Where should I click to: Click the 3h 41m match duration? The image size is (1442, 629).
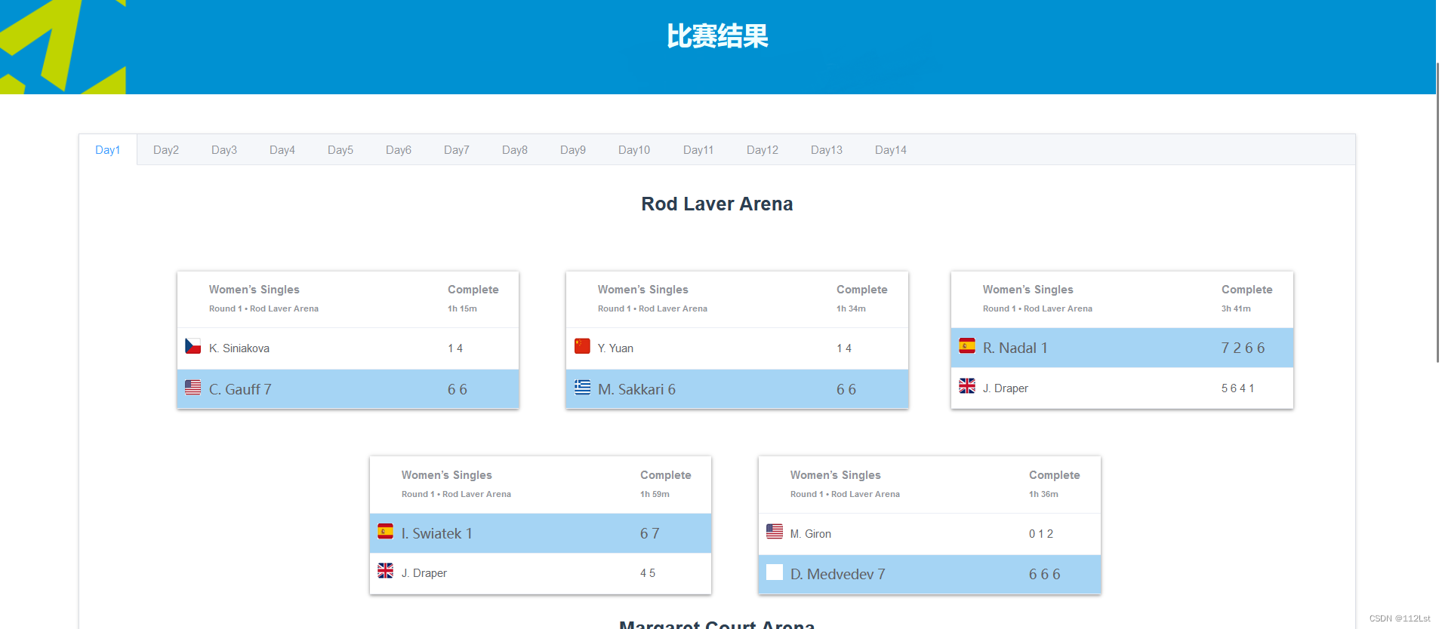coord(1236,308)
